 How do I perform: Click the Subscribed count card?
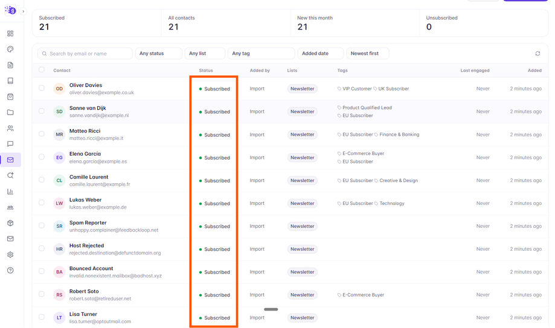97,23
